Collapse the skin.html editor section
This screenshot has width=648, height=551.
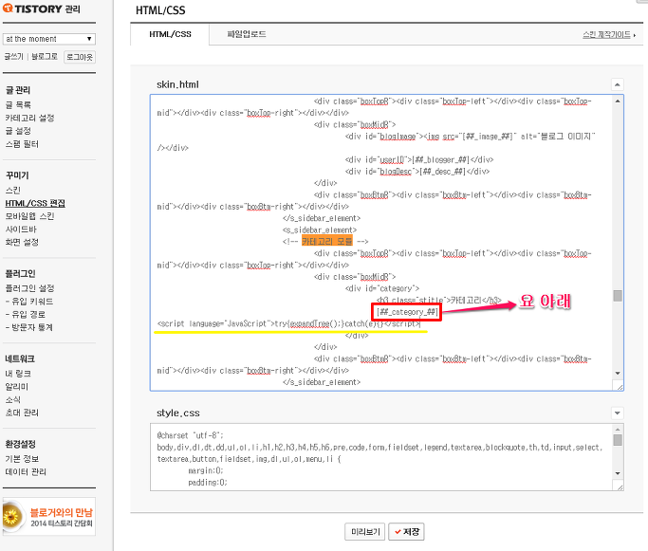tap(617, 84)
